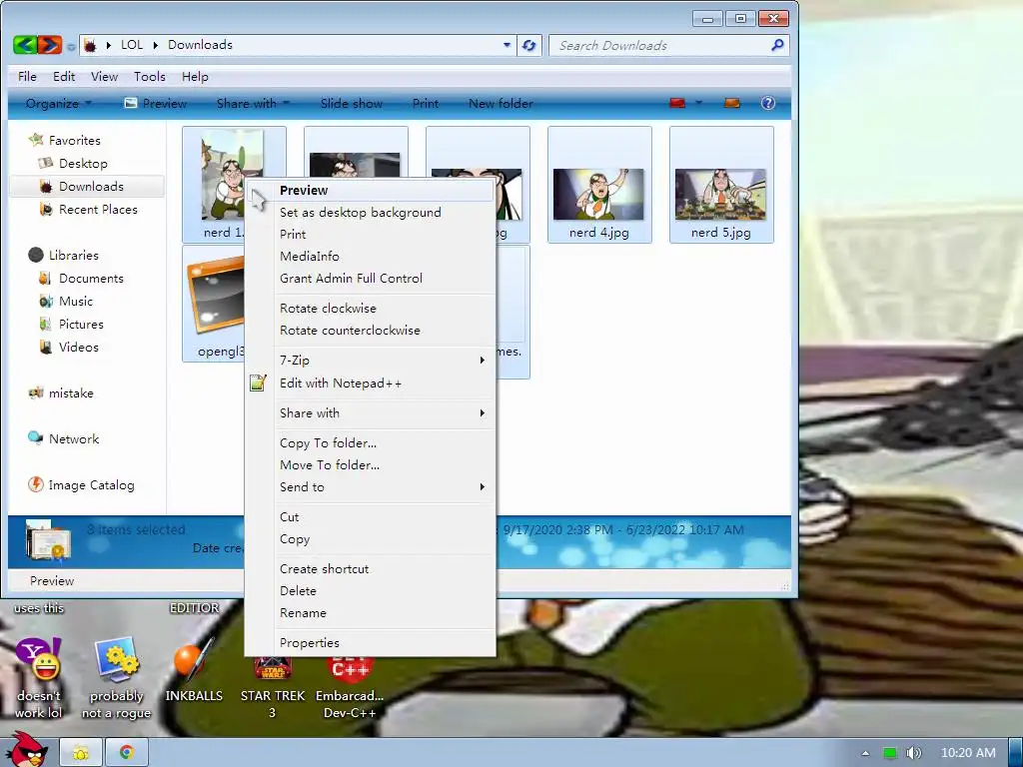Click the red change-view icon in toolbar
Viewport: 1023px width, 767px height.
click(677, 103)
